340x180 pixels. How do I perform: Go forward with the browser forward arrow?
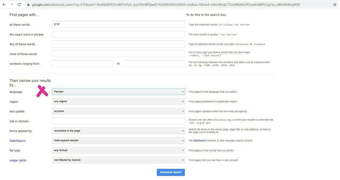pyautogui.click(x=11, y=5)
